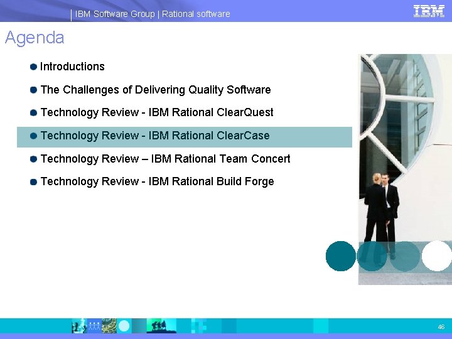Select 'IBM Rational Build Forge' agenda line
The image size is (452, 339).
157,181
